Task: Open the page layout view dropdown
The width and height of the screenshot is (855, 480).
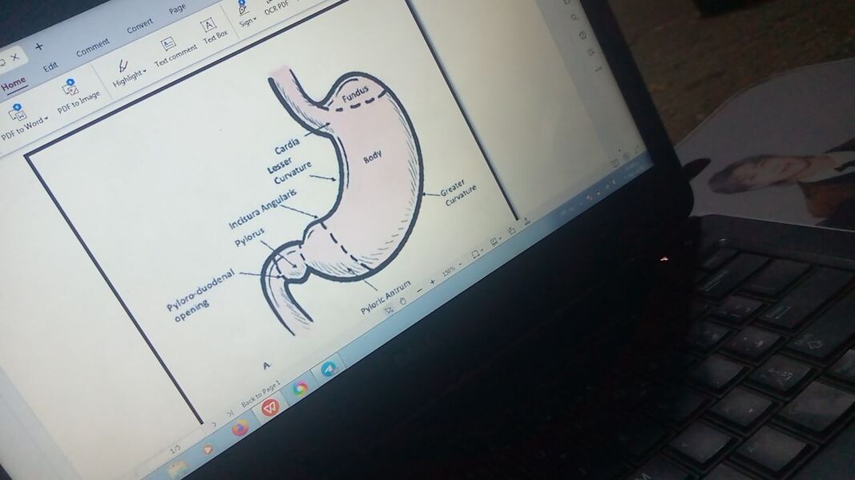Action: coord(476,254)
